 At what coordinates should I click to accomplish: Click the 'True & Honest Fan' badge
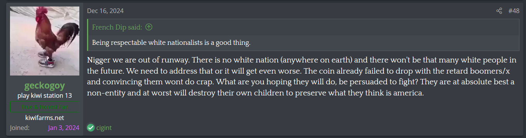click(x=45, y=107)
